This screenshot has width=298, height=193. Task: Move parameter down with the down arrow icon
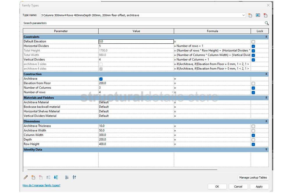pos(56,177)
